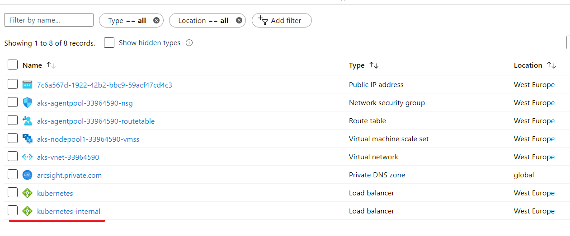Viewport: 570px width, 236px height.
Task: Remove the Type filter with its X
Action: (x=156, y=20)
